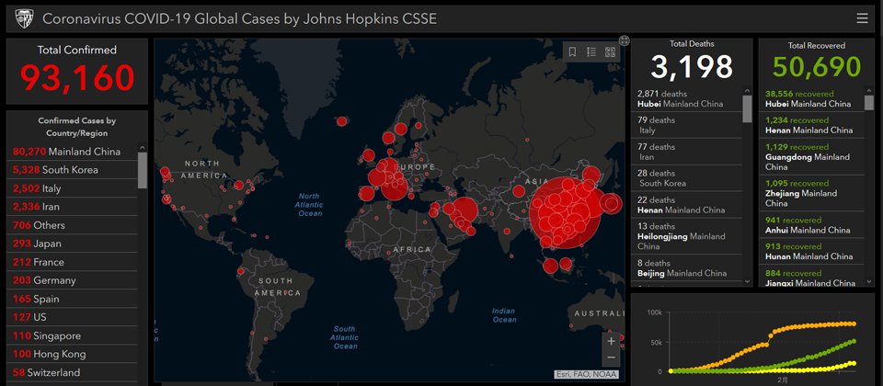Zoom out on the map
The image size is (883, 386).
click(x=611, y=358)
